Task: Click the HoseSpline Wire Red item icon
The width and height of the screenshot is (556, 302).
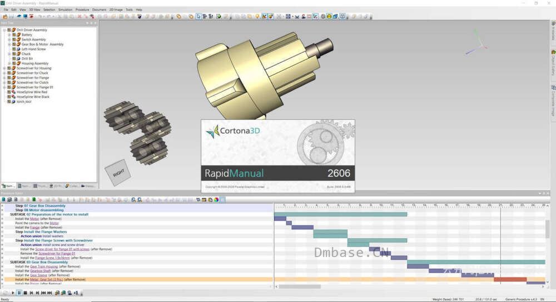Action: (13, 92)
